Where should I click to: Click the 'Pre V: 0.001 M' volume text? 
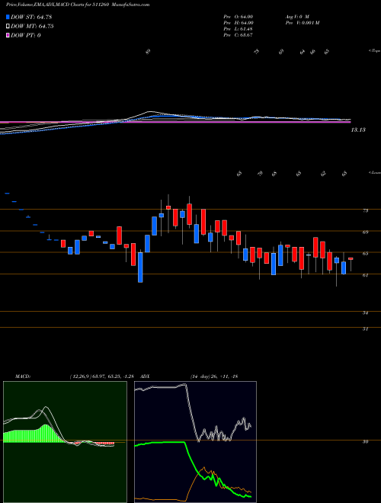pos(302,23)
